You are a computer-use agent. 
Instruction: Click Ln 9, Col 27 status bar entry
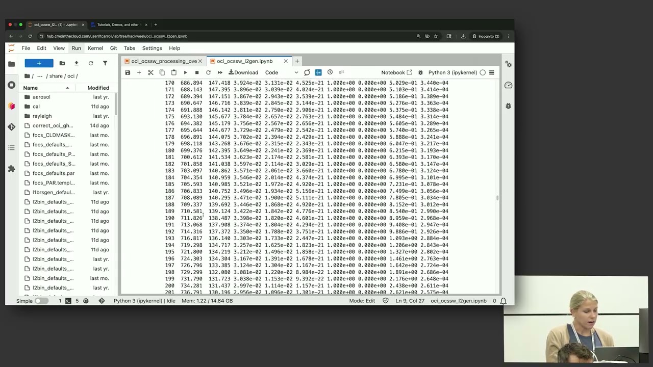410,301
